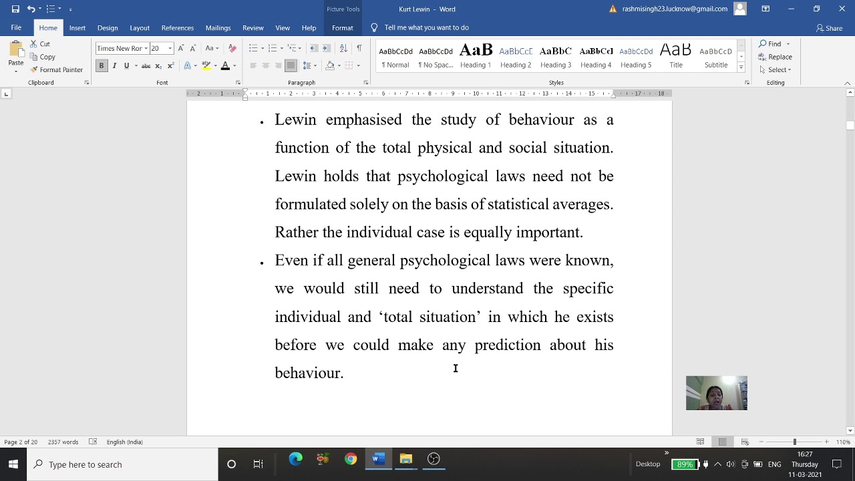Toggle Underline formatting
This screenshot has width=855, height=481.
coord(126,65)
